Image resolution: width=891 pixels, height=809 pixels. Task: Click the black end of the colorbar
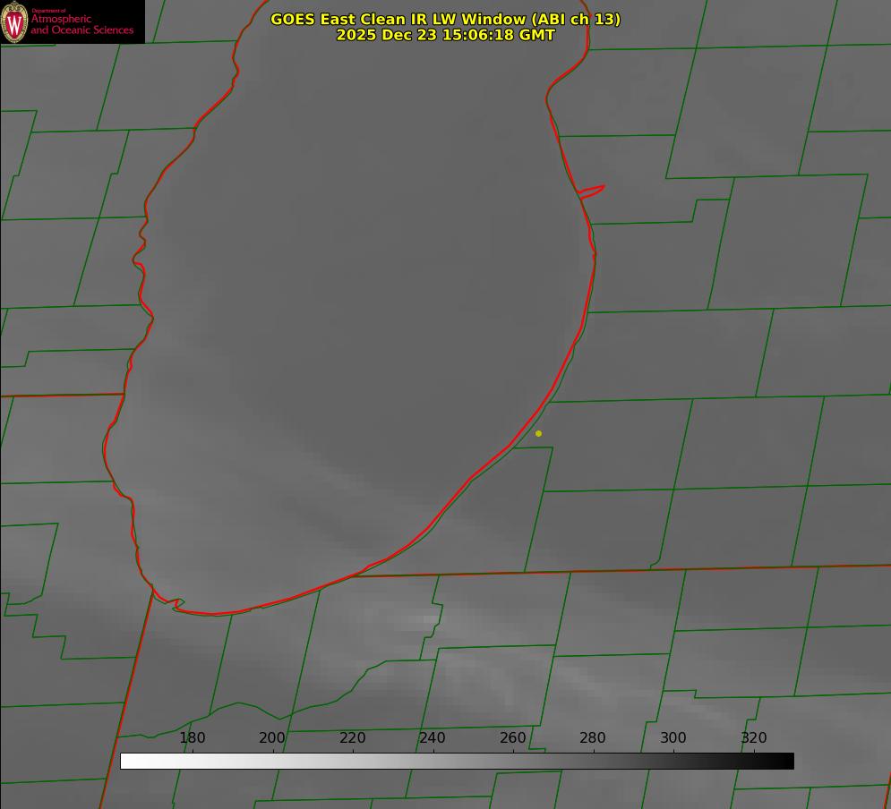click(788, 762)
